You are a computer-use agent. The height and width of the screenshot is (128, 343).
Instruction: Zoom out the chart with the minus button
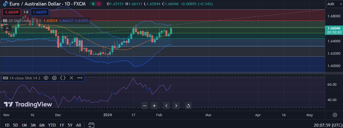(x=145, y=105)
